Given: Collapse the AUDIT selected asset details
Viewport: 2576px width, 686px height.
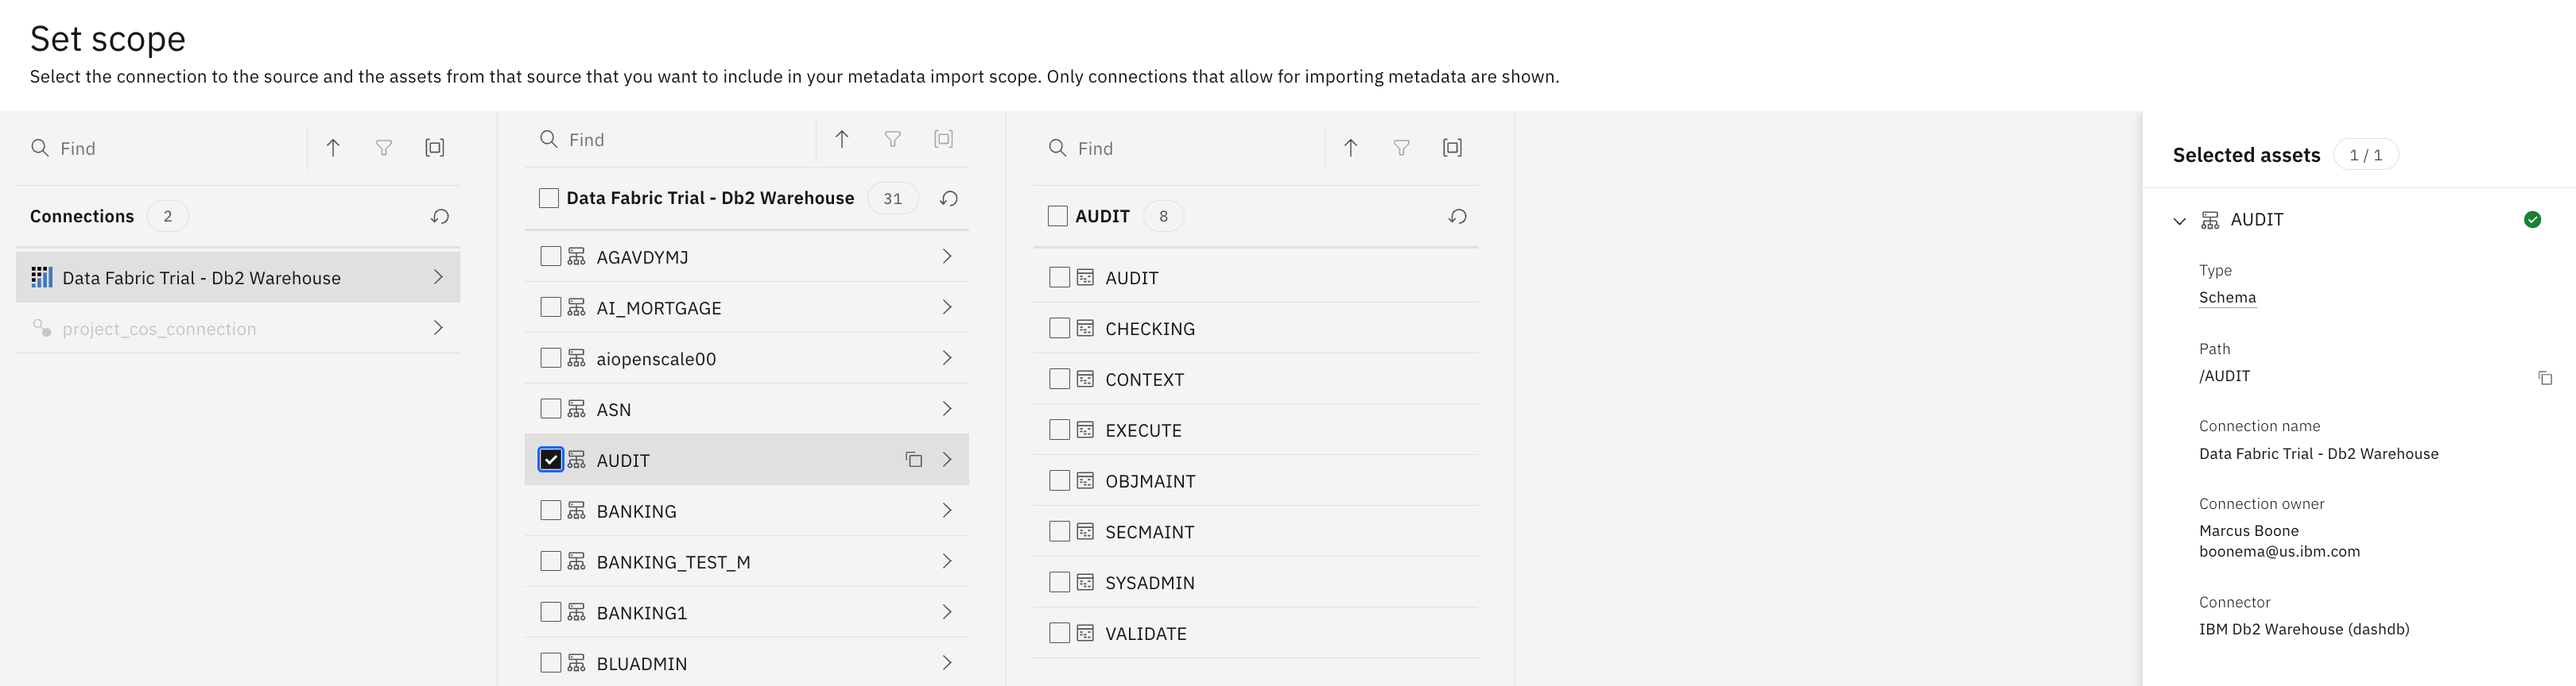Looking at the screenshot, I should (2179, 221).
